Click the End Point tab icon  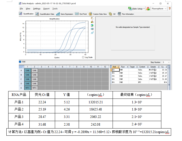[x=77, y=14]
